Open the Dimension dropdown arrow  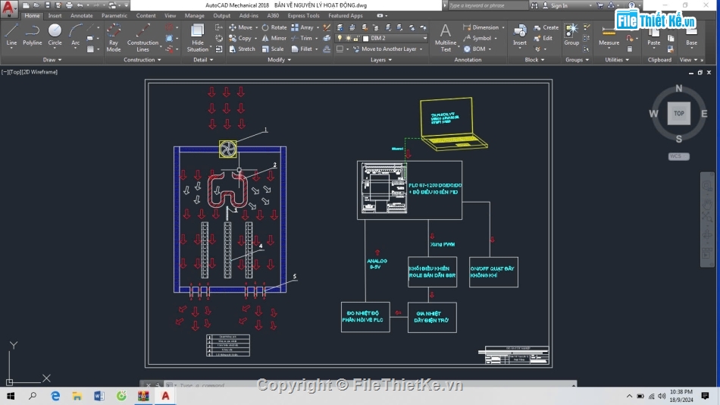(x=503, y=27)
